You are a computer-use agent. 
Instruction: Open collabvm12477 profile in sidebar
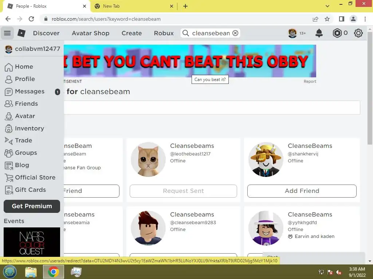tap(32, 49)
